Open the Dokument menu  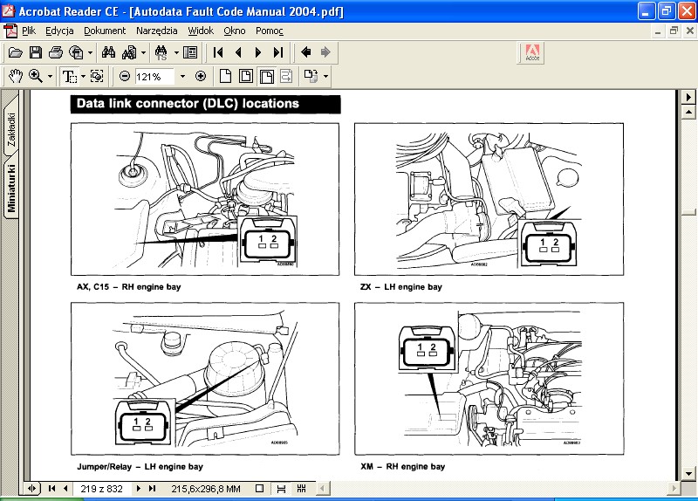(105, 31)
